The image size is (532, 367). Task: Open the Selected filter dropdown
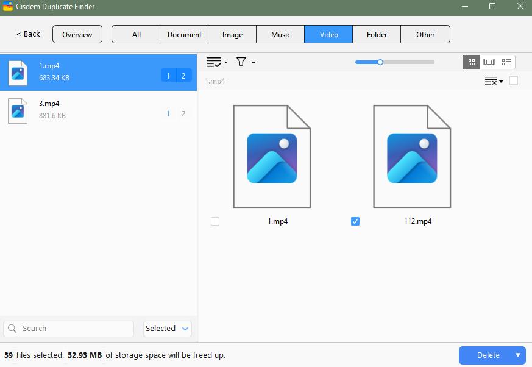coord(167,328)
